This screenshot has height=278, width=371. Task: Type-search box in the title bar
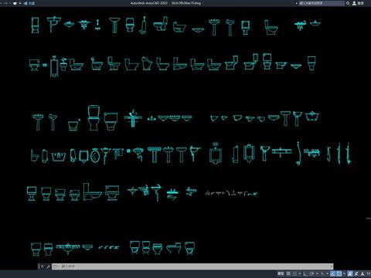click(x=322, y=3)
